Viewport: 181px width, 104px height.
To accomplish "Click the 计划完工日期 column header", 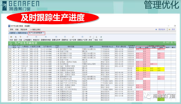I will tap(35, 47).
